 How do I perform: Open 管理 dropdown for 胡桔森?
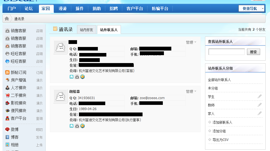(191, 91)
